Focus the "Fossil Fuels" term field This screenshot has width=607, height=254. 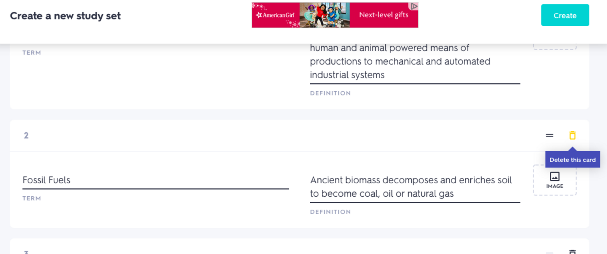155,180
